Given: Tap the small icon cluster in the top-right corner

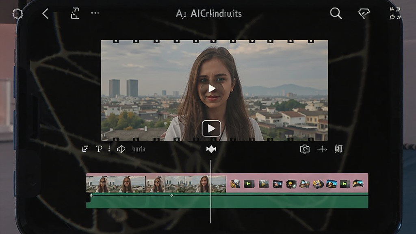Looking at the screenshot, I should [395, 13].
